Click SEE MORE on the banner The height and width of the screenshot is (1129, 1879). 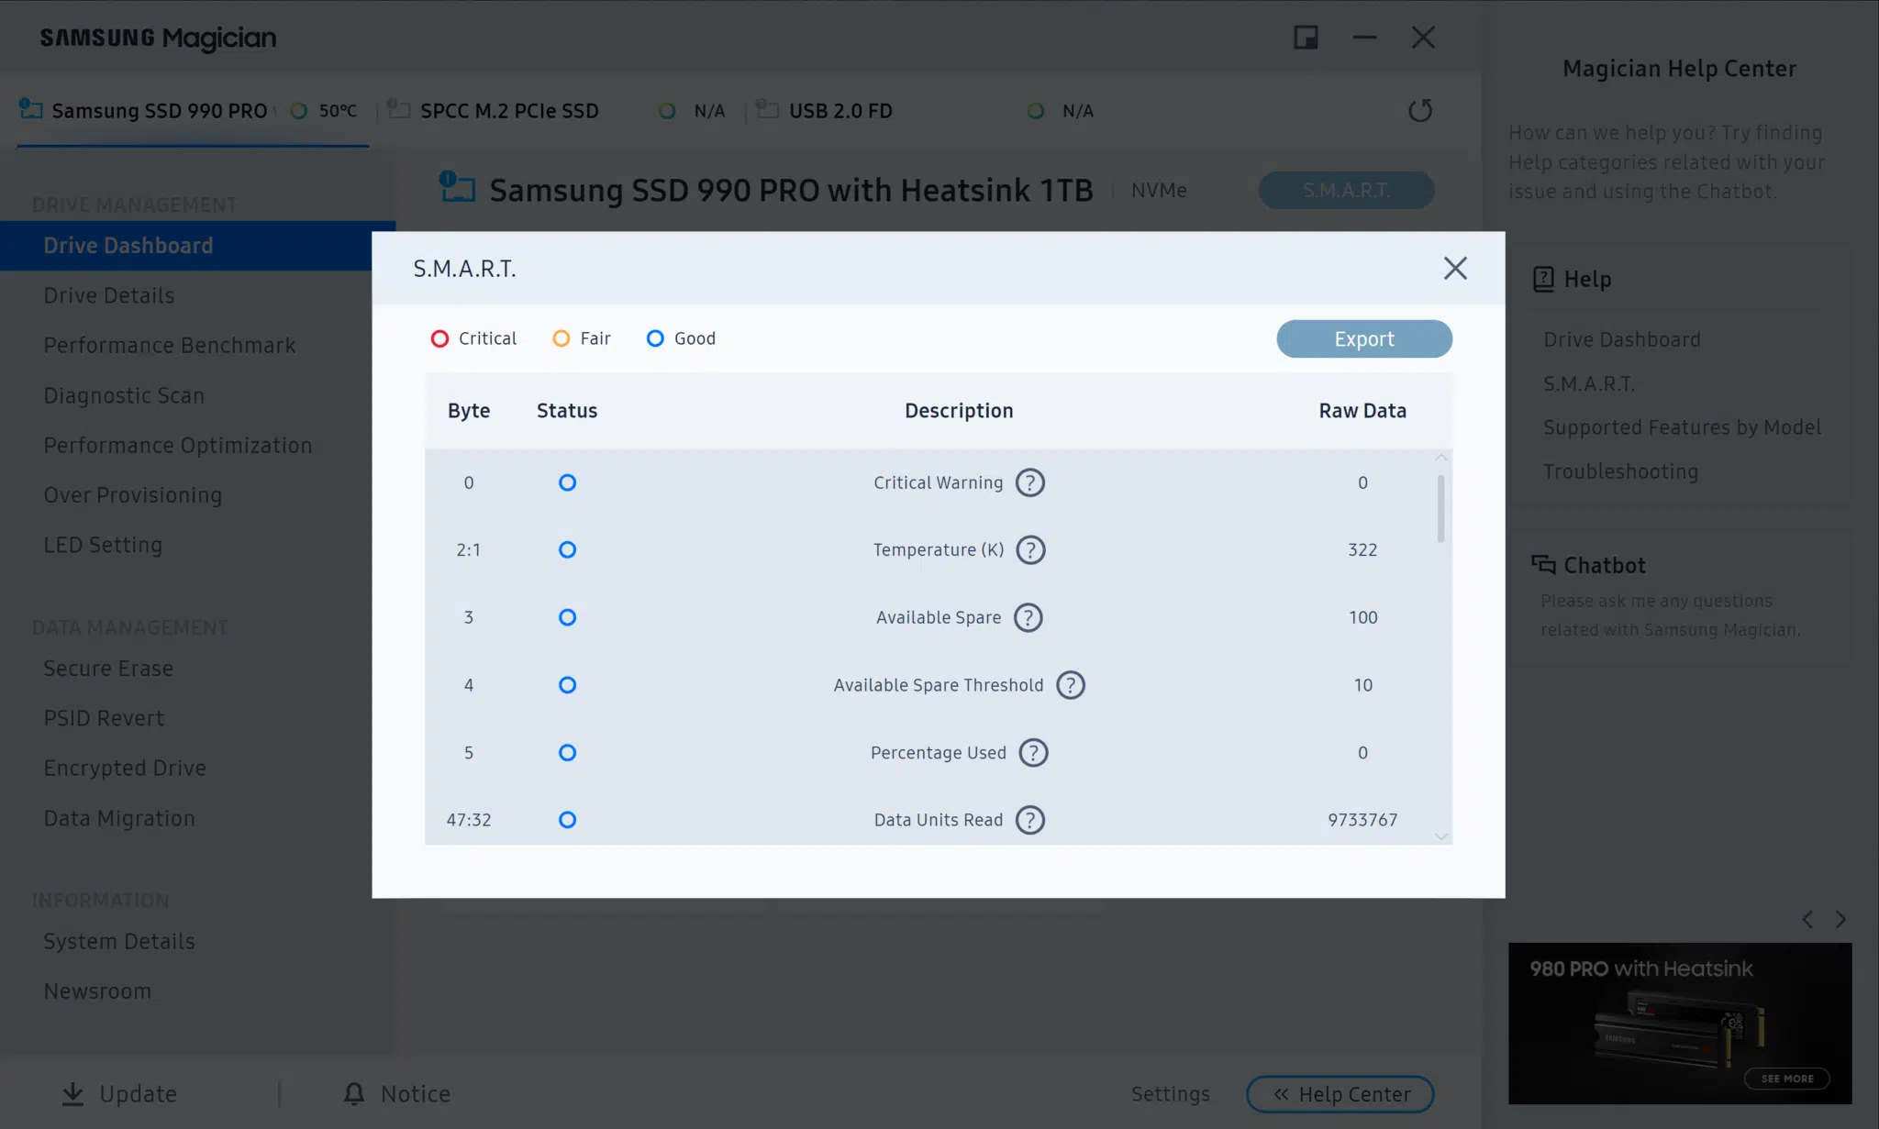click(1786, 1079)
